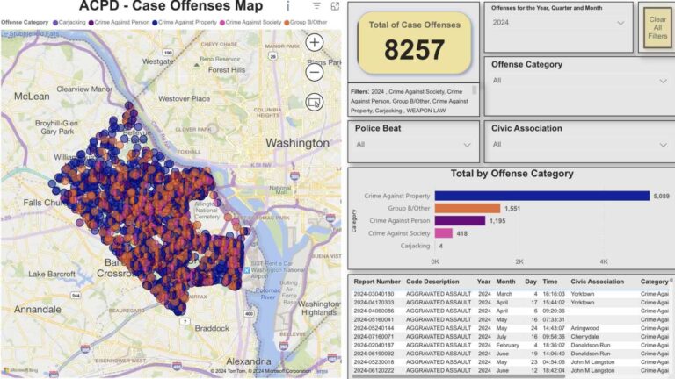Select report 2024-04170303 row

coord(511,303)
